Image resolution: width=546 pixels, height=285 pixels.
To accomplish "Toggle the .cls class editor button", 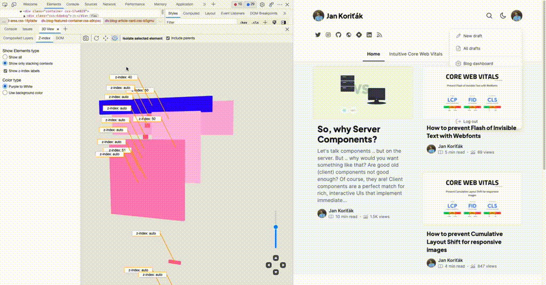I will [255, 22].
